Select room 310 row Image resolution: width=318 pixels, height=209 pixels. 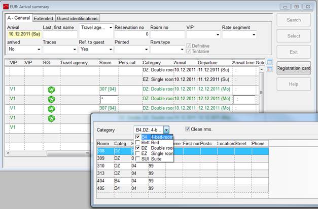click(183, 166)
